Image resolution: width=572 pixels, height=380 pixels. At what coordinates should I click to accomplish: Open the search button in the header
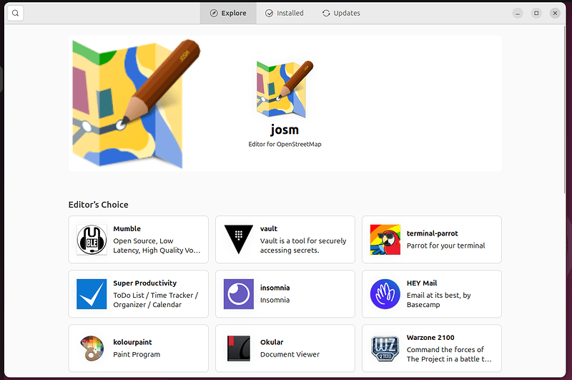click(x=15, y=13)
